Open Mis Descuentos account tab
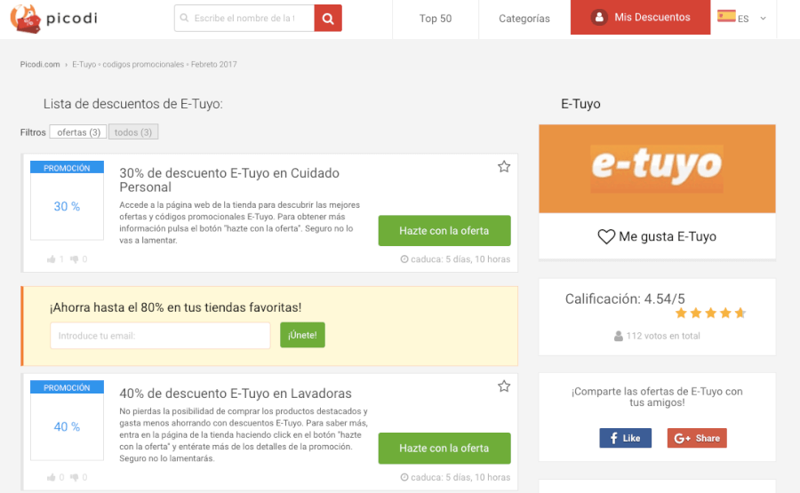800x493 pixels. (x=640, y=18)
